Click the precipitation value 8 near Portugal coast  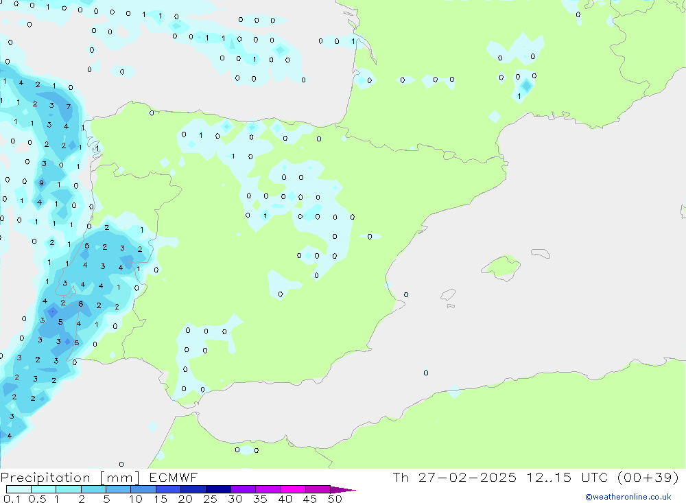pyautogui.click(x=81, y=303)
